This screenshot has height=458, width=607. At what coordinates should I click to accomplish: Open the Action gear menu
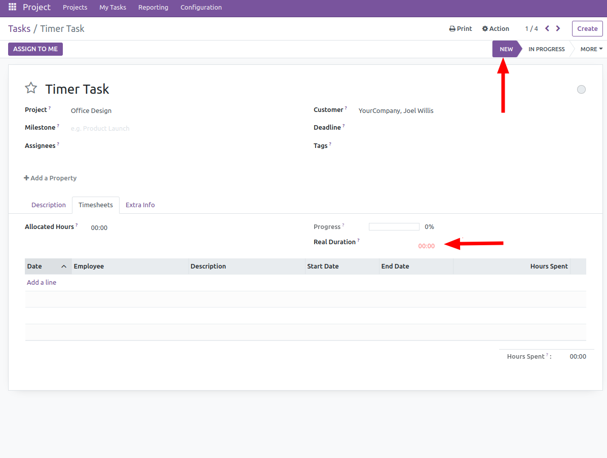pyautogui.click(x=496, y=29)
